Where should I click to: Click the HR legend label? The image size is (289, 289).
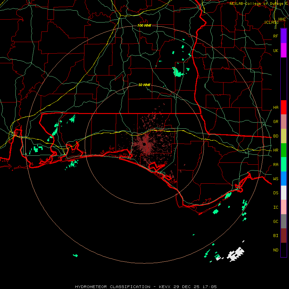(x=276, y=150)
